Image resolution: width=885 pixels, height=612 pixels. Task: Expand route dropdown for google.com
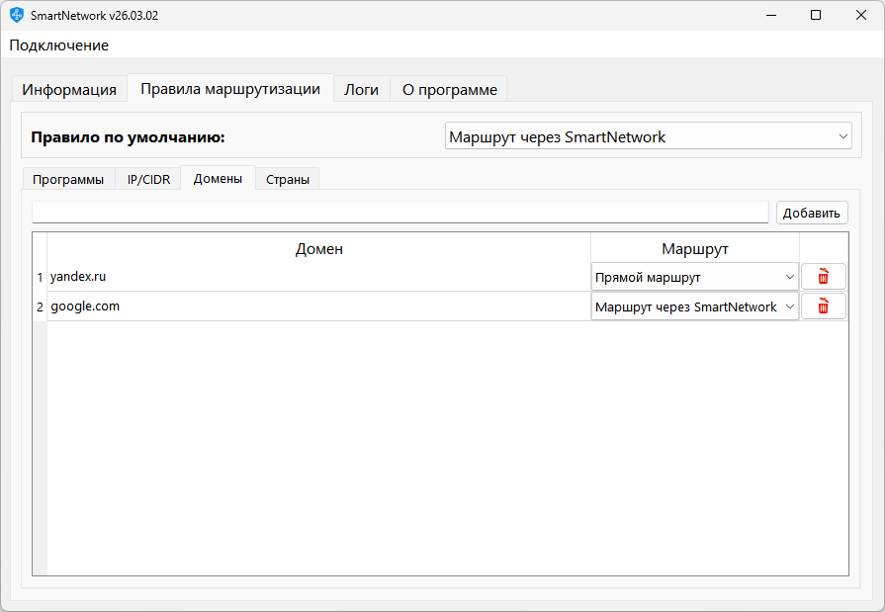[x=694, y=306]
